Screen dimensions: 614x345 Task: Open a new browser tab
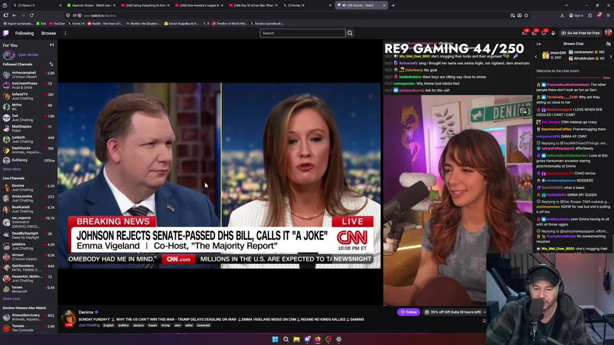393,5
